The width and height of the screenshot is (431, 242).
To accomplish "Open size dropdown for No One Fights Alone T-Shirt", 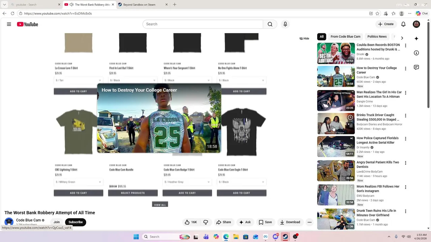I will (241, 80).
